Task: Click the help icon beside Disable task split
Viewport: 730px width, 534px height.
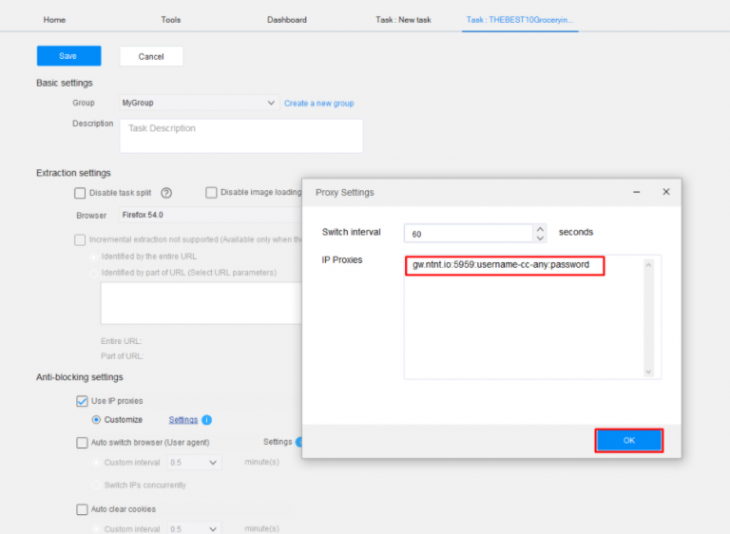Action: tap(166, 193)
